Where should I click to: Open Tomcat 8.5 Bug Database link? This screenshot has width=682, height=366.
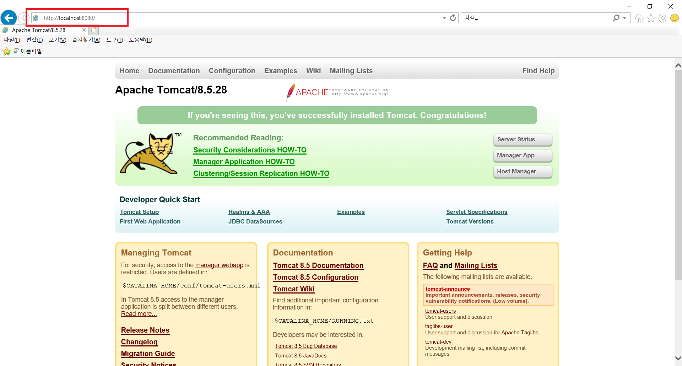pos(306,346)
